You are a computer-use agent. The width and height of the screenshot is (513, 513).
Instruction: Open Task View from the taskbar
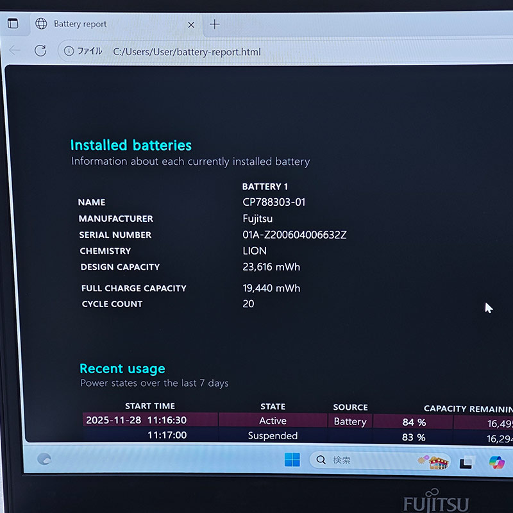coord(467,462)
